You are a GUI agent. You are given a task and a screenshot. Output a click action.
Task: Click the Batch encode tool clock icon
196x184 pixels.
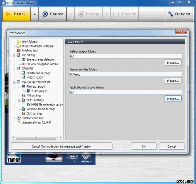pos(19,118)
